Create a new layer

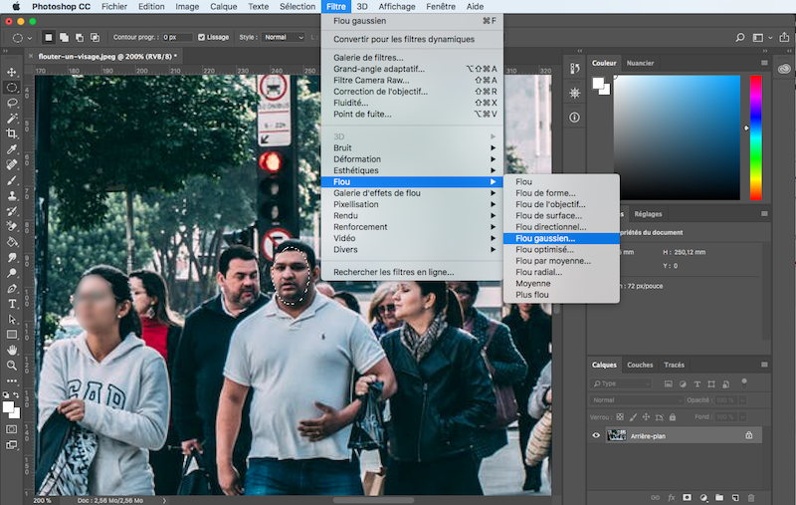pos(735,498)
